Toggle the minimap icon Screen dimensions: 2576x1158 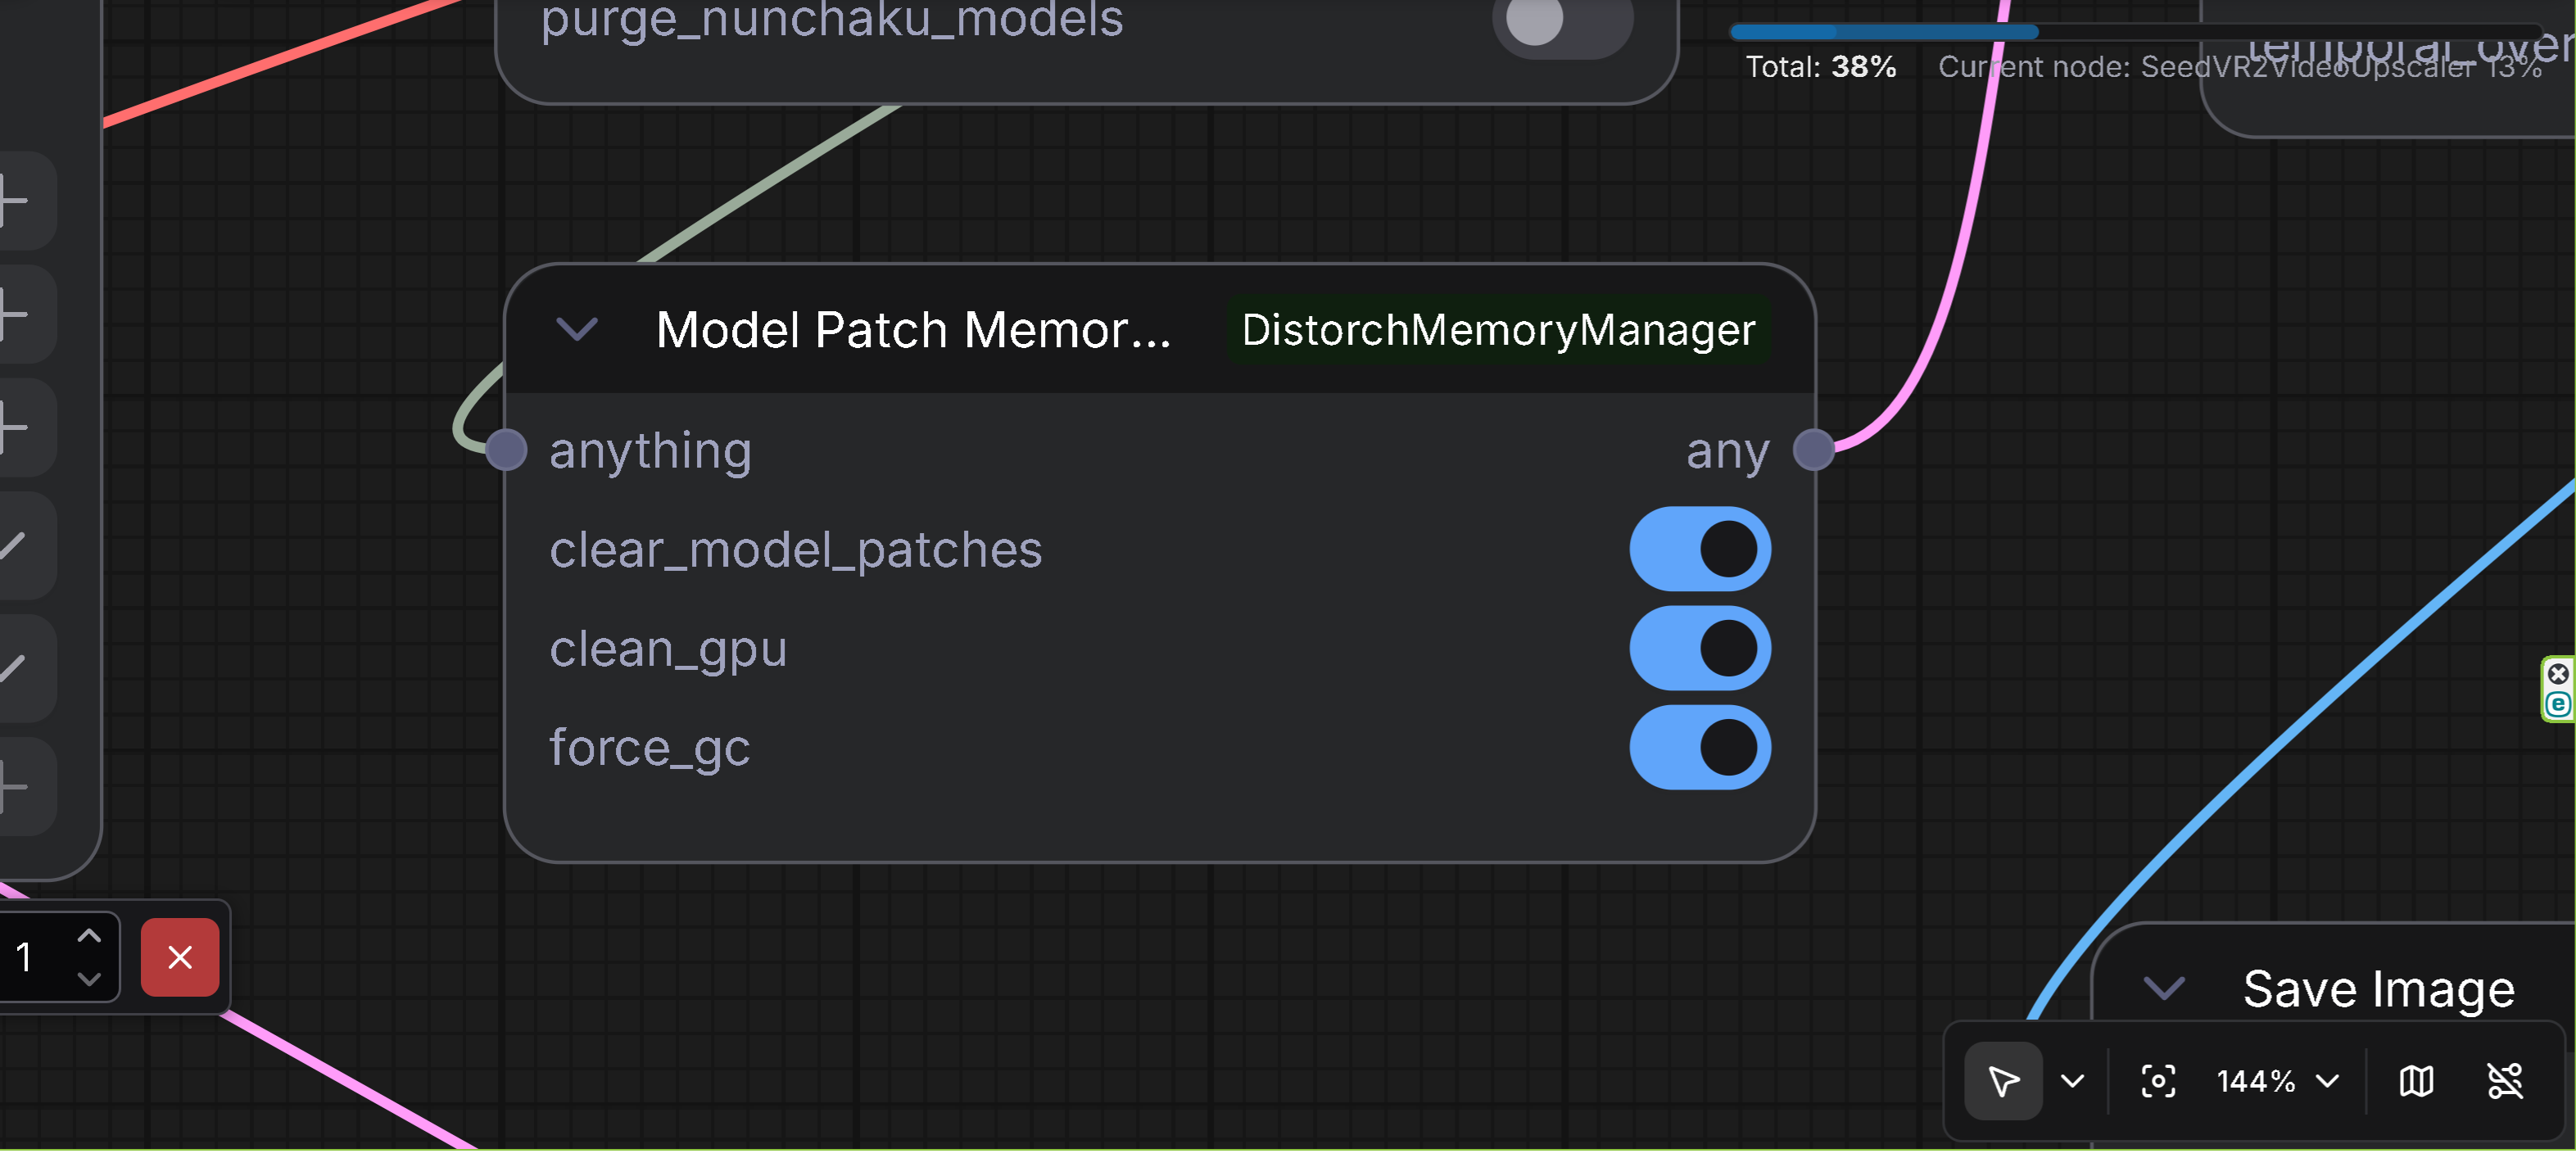tap(2416, 1081)
